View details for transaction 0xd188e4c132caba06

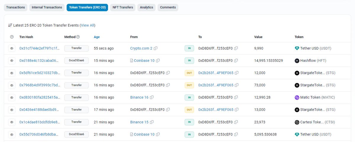[12, 61]
